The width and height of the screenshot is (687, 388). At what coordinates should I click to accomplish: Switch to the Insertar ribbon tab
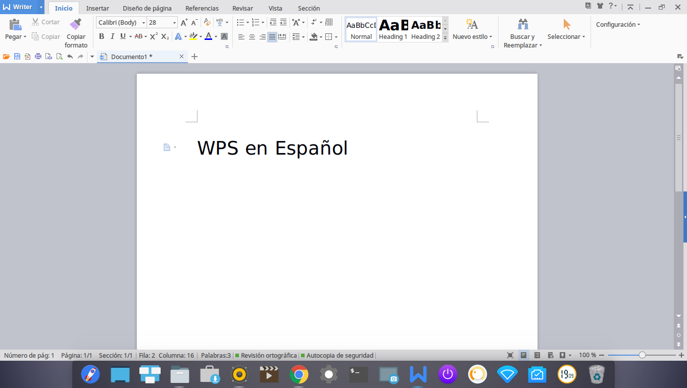coord(97,8)
